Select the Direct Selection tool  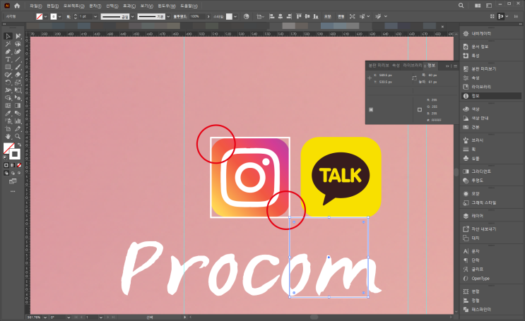pyautogui.click(x=18, y=36)
